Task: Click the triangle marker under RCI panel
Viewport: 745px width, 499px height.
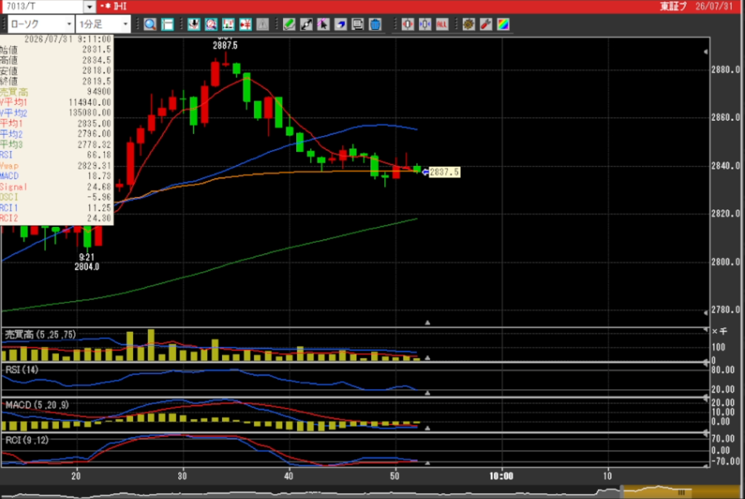Action: (x=428, y=463)
